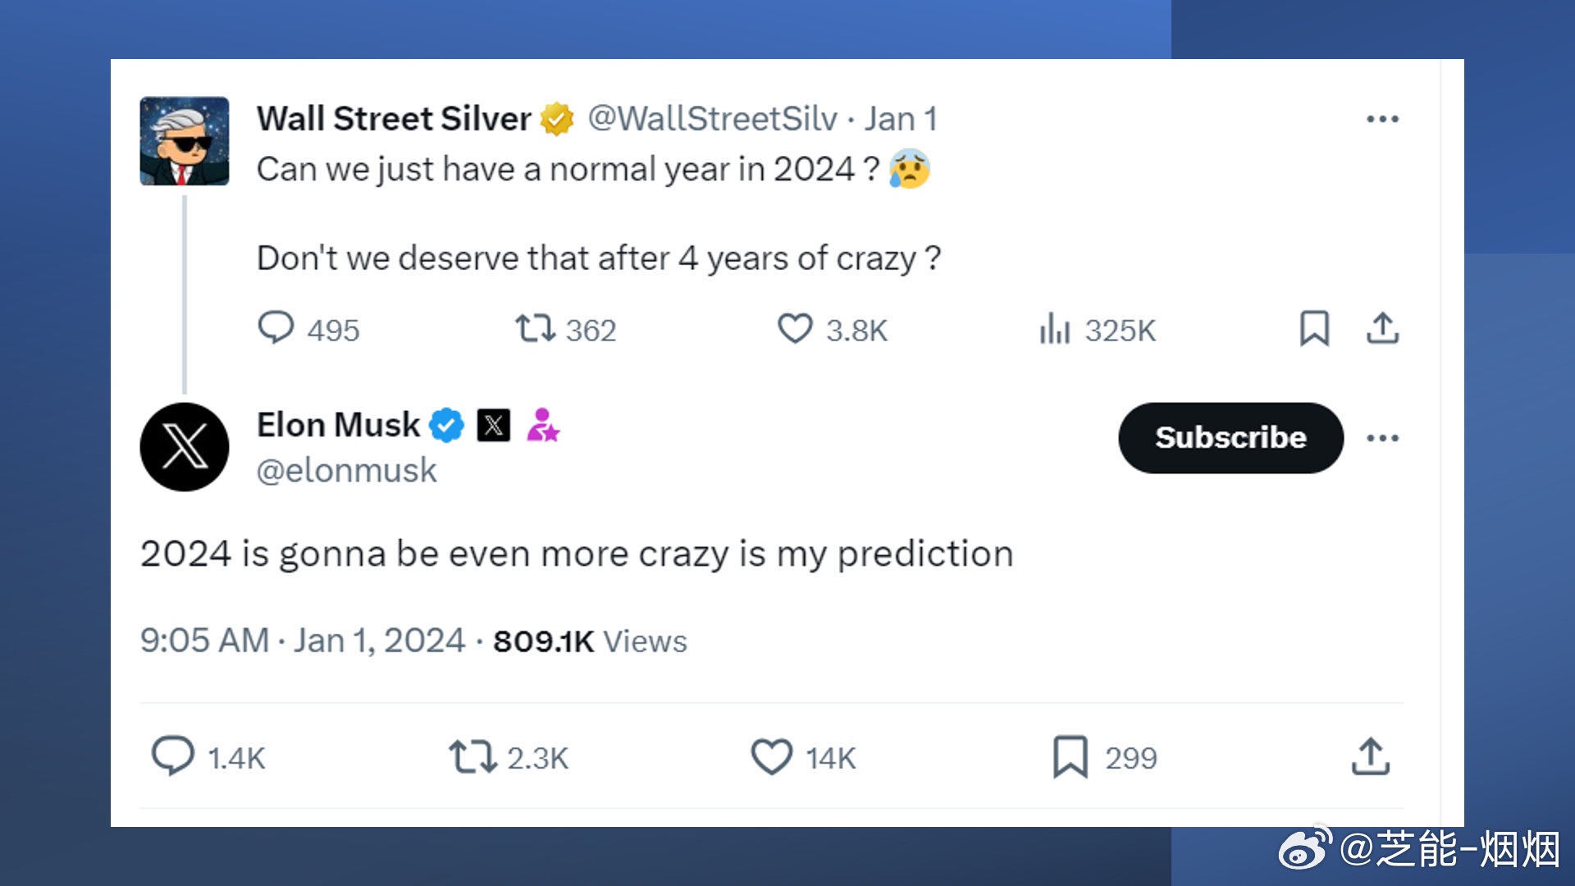Open more options for Wall Street Silver post

point(1382,120)
